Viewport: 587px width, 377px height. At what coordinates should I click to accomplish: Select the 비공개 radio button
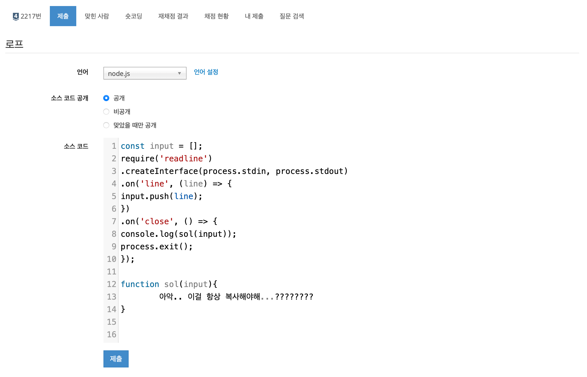pos(106,112)
